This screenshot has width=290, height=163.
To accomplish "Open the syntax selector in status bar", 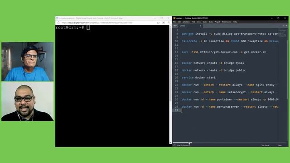I will pyautogui.click(x=280, y=145).
